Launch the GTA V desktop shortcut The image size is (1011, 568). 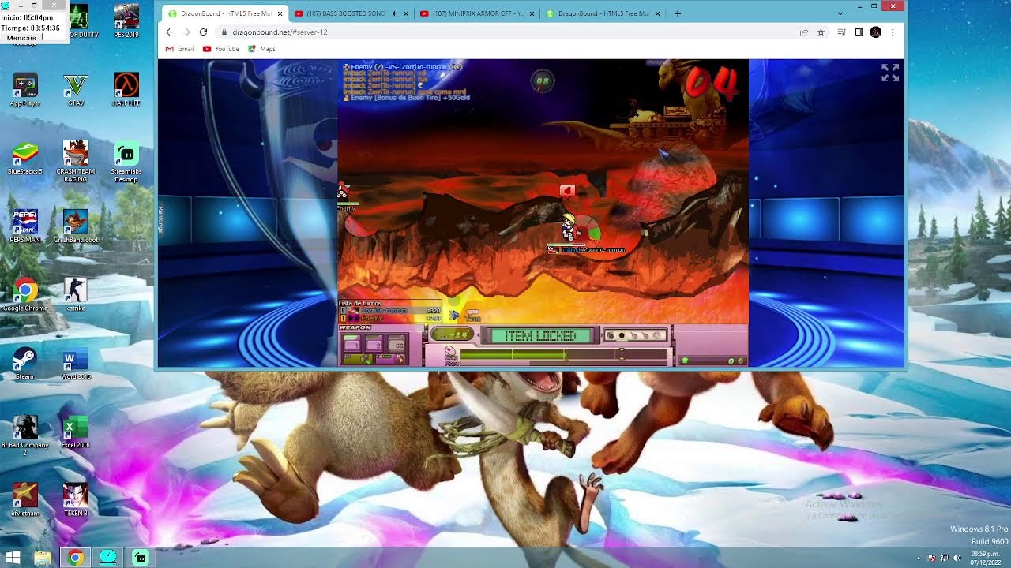click(x=76, y=90)
